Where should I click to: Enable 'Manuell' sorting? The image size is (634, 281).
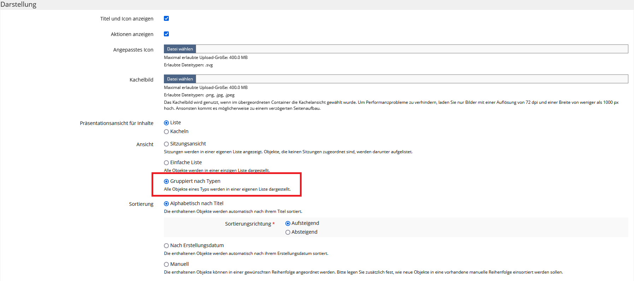pyautogui.click(x=166, y=264)
